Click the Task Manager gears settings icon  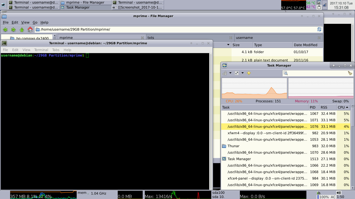(x=225, y=73)
